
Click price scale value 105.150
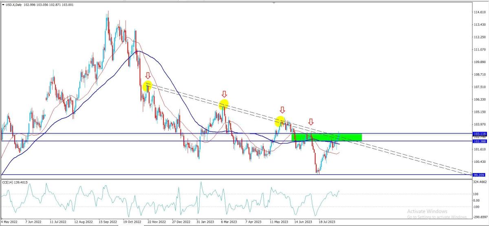click(479, 112)
